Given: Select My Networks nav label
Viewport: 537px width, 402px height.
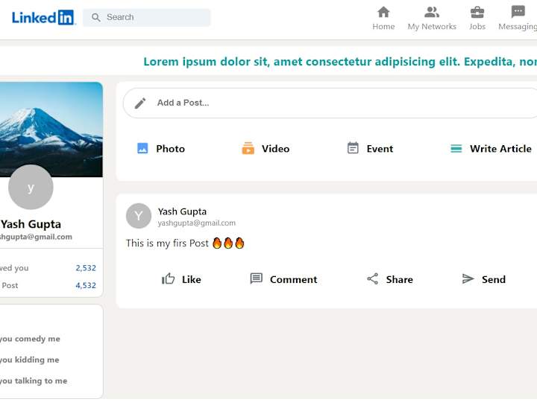Looking at the screenshot, I should [x=432, y=27].
